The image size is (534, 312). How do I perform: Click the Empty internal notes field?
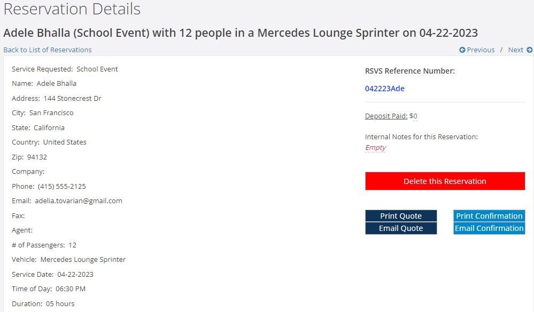[375, 148]
